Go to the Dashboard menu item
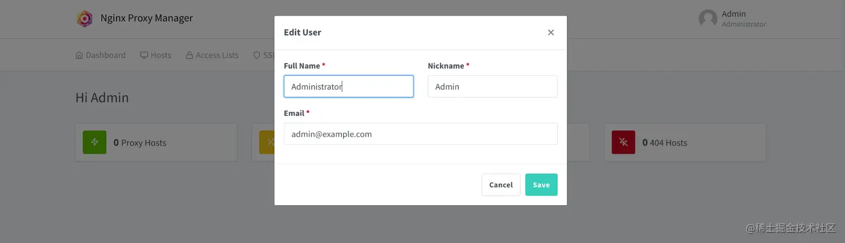This screenshot has width=845, height=243. [101, 55]
